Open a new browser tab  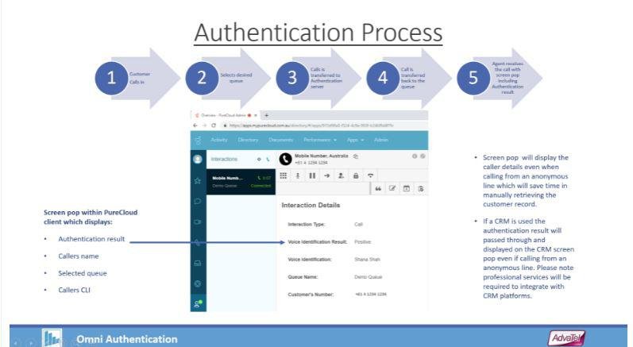click(x=266, y=115)
